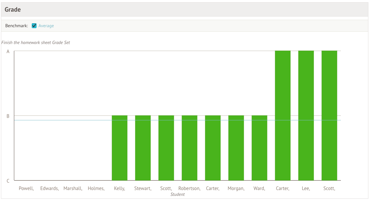The width and height of the screenshot is (370, 202).
Task: Click the 'Powell,' student label
Action: click(x=26, y=188)
